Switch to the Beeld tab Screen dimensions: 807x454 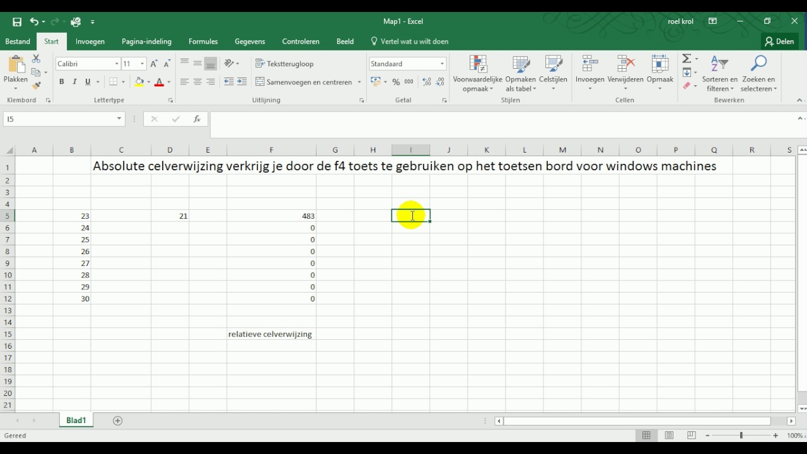(345, 42)
